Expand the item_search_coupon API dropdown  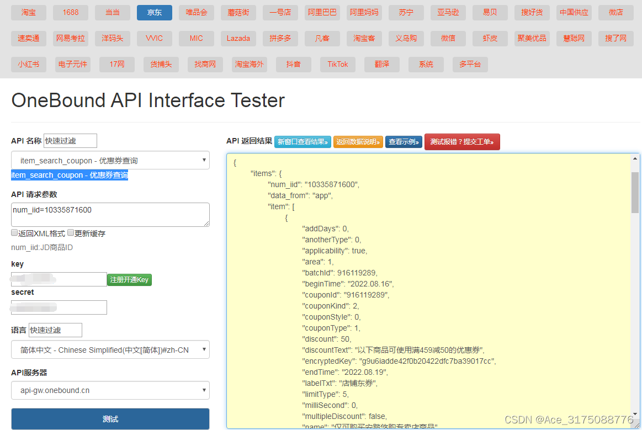coord(110,160)
